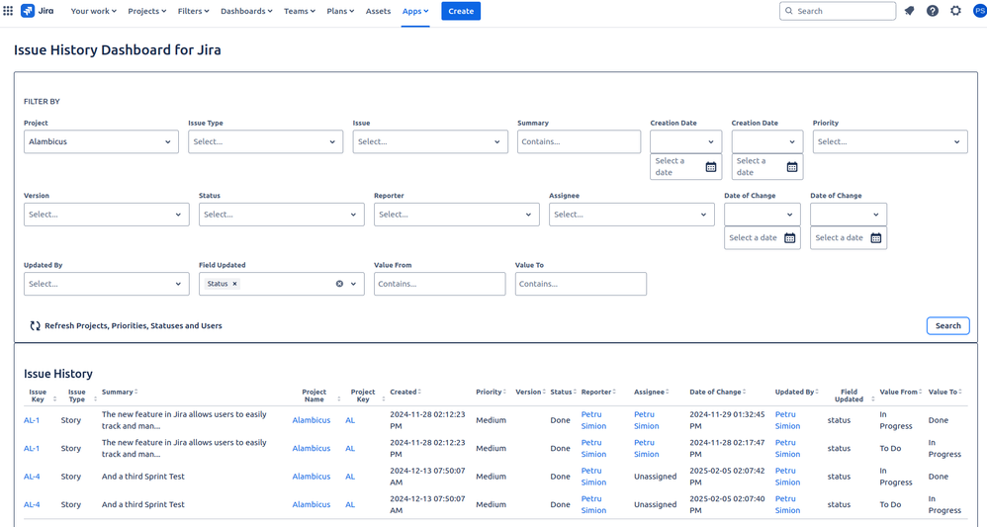Open the Updated By filter dropdown

pyautogui.click(x=107, y=284)
